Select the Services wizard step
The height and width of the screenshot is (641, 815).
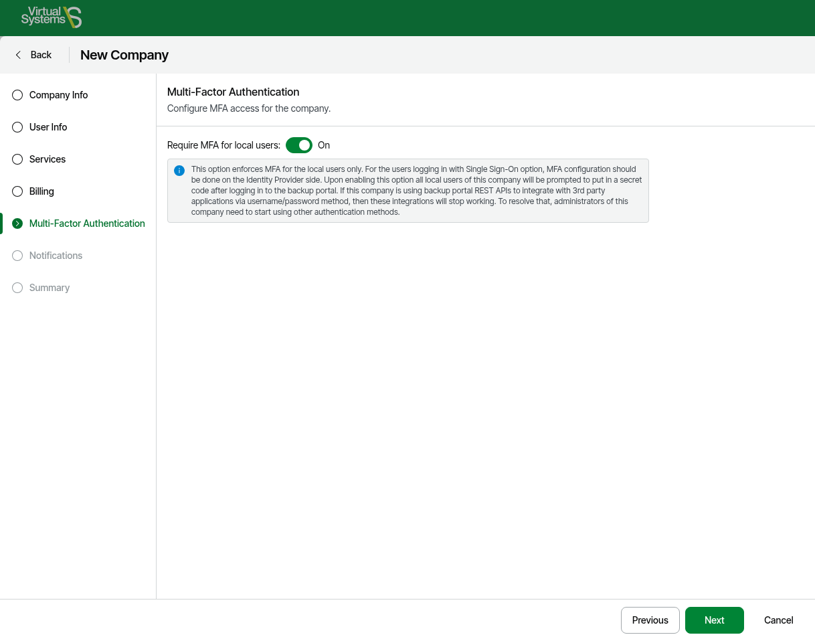[48, 159]
